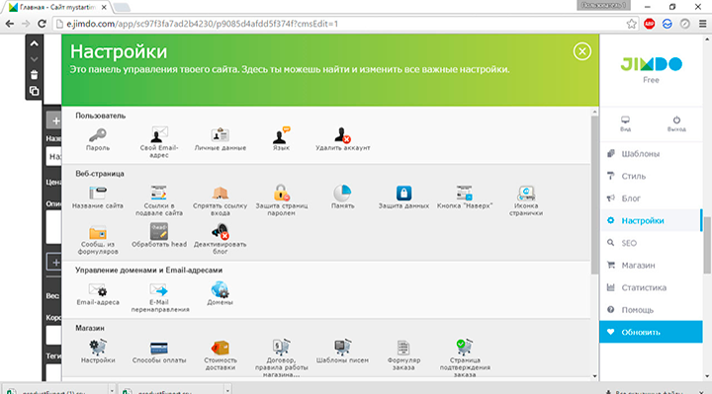Viewport: 712px width, 394px height.
Task: Open Ссылки в подвале сайта
Action: [x=159, y=200]
